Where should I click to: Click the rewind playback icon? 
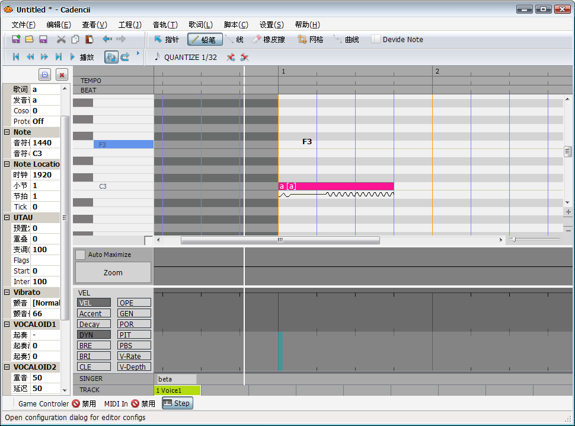click(30, 57)
